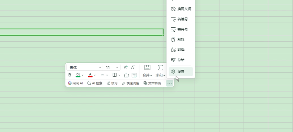Click the AutoSum (求和) sigma icon
This screenshot has width=293, height=132.
tap(160, 68)
